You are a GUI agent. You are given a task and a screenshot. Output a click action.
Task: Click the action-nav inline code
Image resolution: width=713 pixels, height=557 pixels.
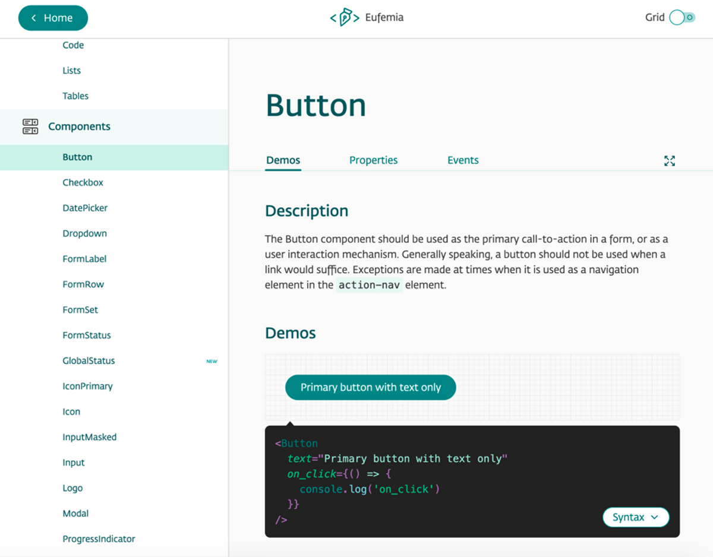pos(370,285)
